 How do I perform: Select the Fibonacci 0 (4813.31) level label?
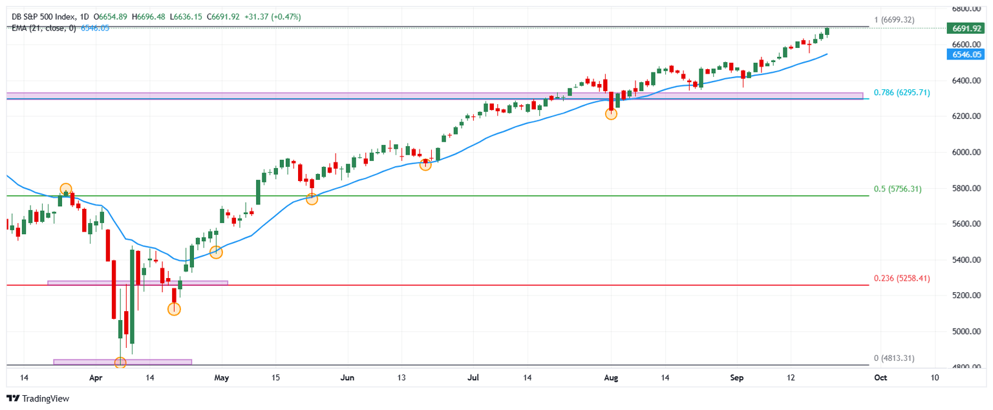(893, 358)
